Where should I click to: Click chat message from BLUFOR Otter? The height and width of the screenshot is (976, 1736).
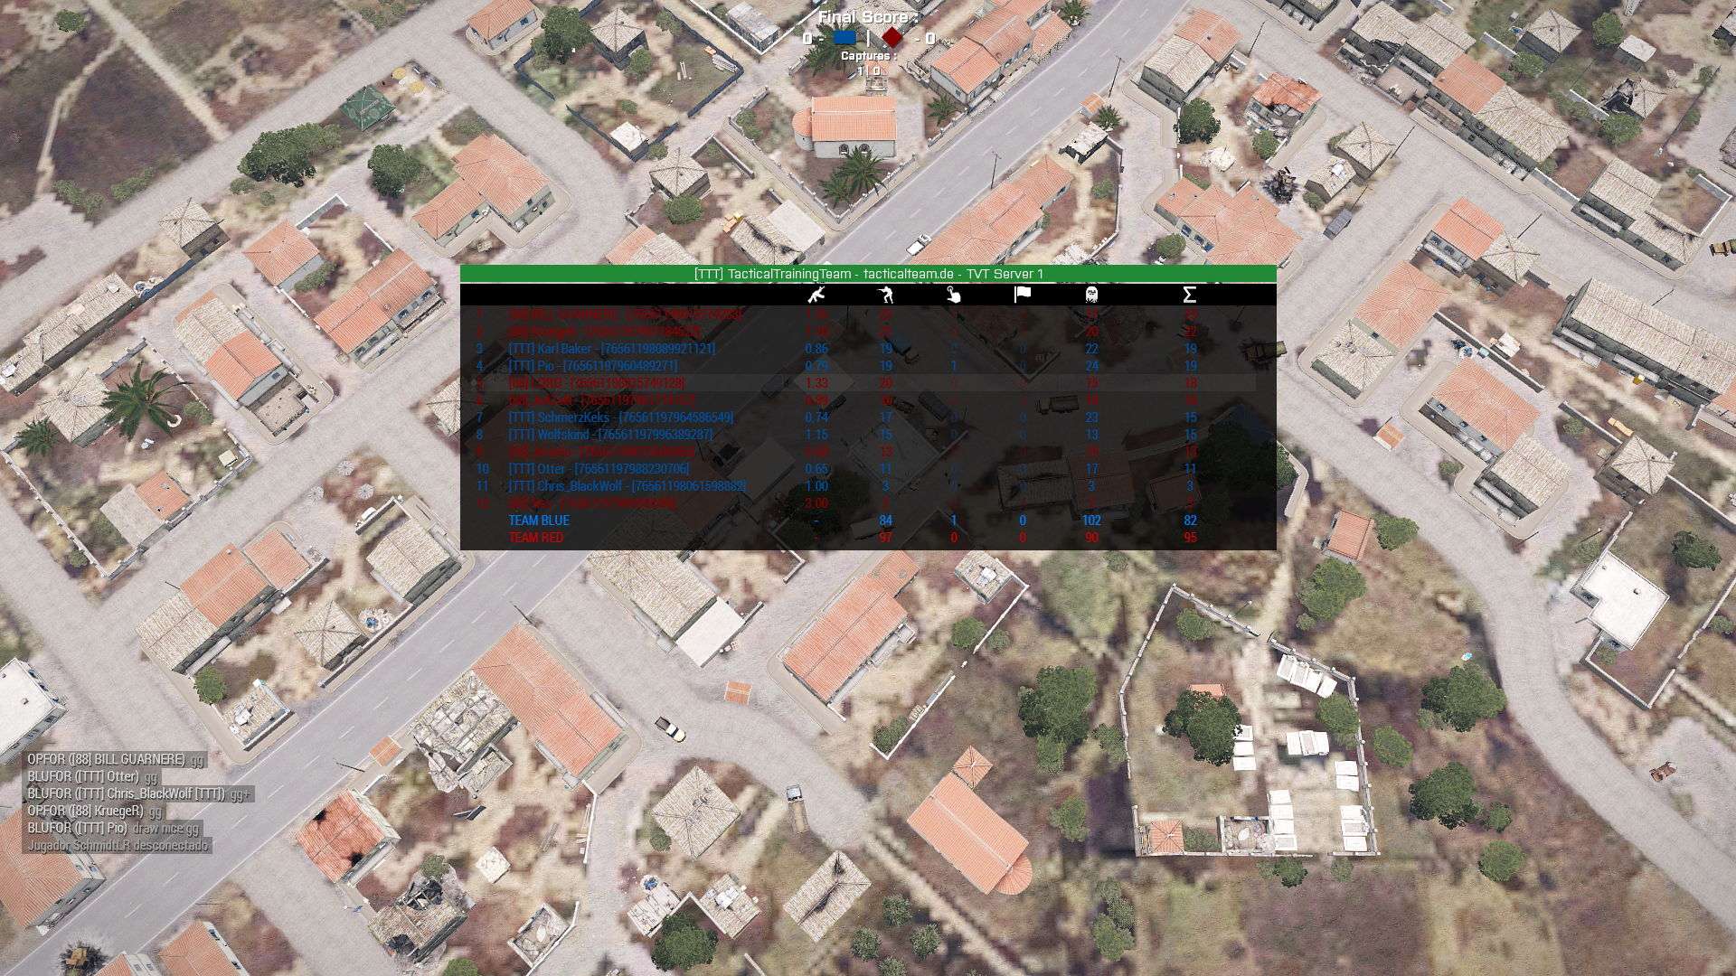[92, 777]
